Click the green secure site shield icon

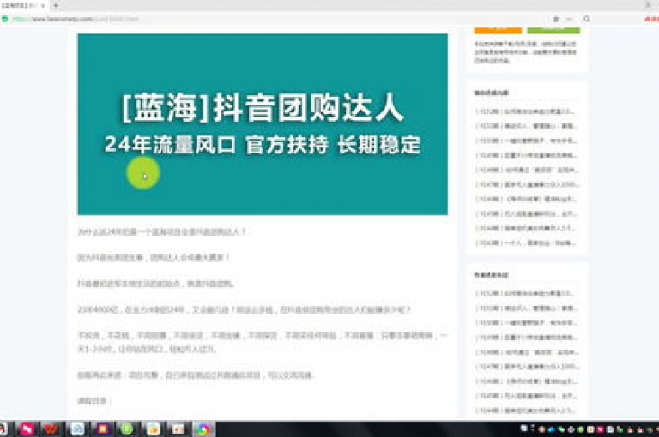(x=4, y=19)
